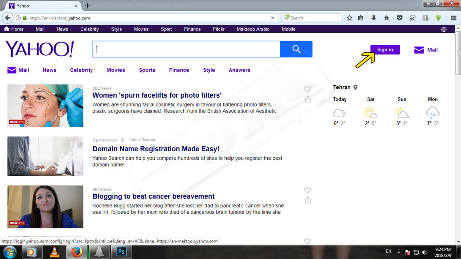Stop loading with the address bar X
The height and width of the screenshot is (259, 461).
pos(272,18)
